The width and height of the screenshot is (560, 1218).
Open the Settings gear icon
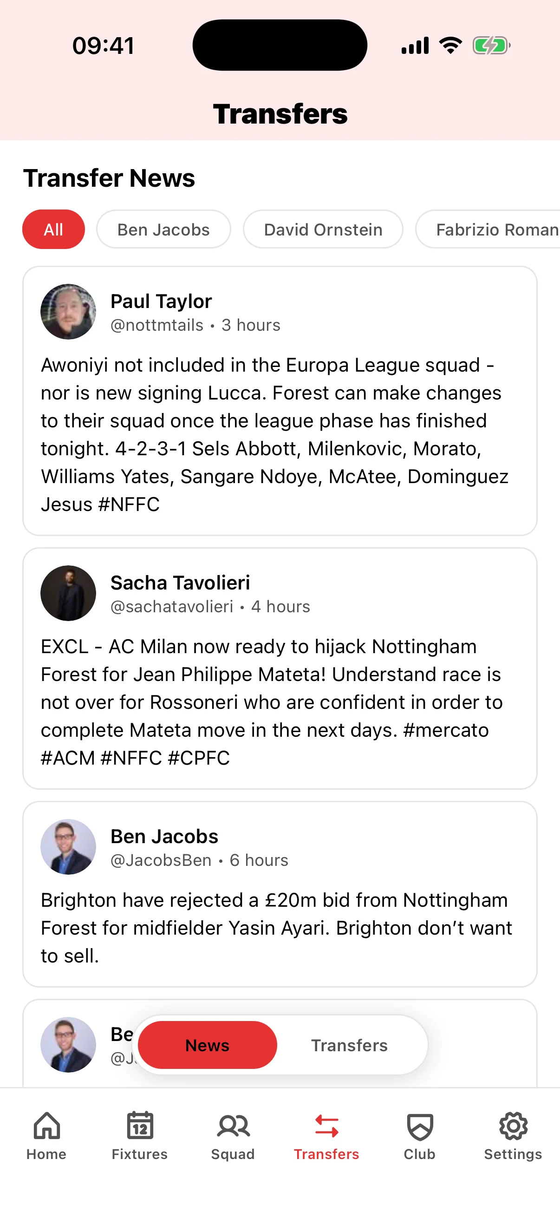[x=513, y=1127]
